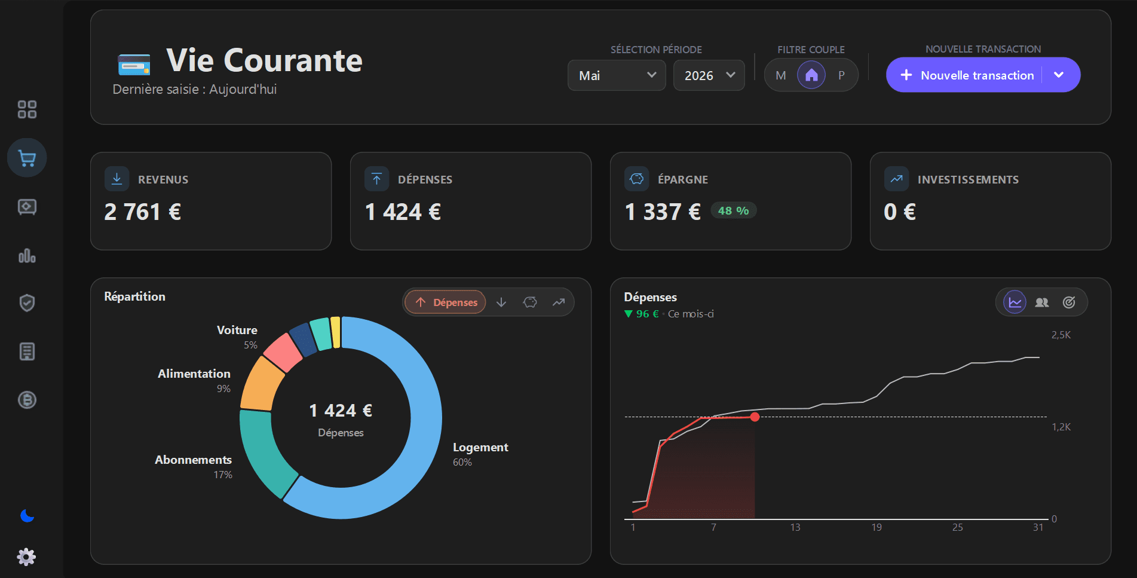Viewport: 1137px width, 578px height.
Task: Open the shield checkmark sidebar icon
Action: pyautogui.click(x=27, y=302)
